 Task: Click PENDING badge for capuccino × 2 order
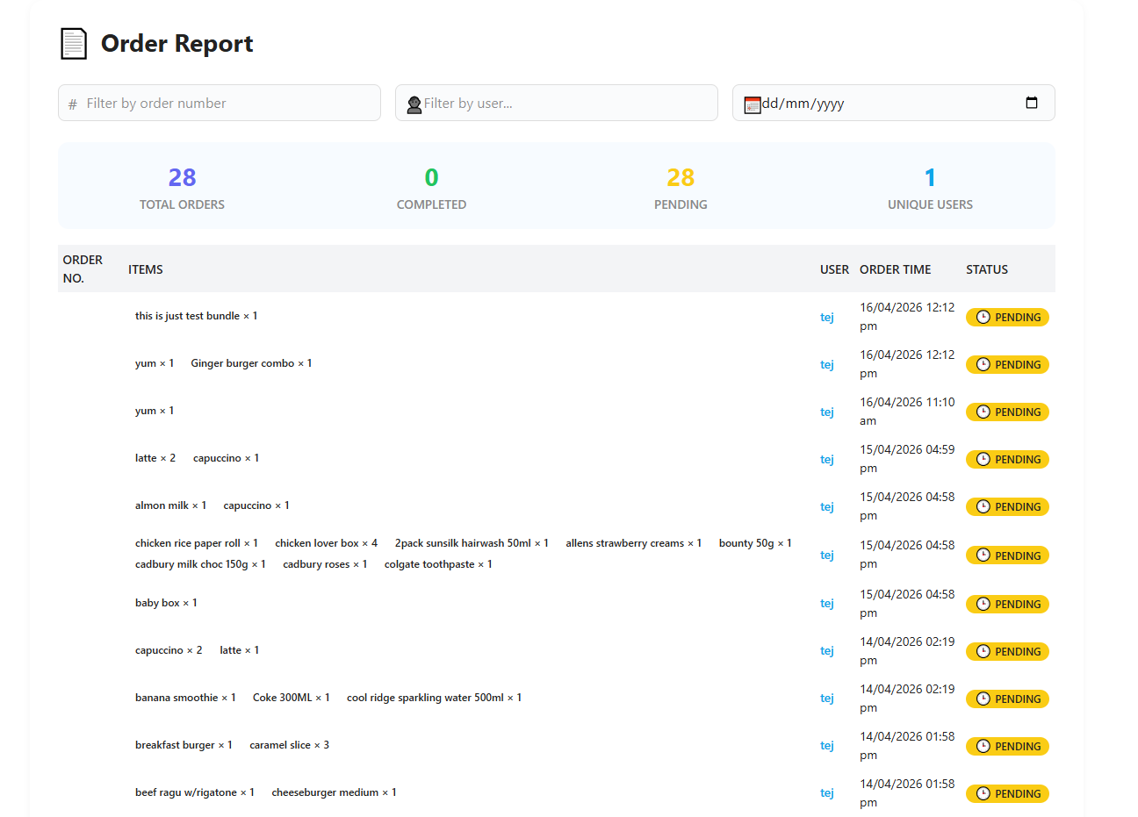click(x=1007, y=651)
